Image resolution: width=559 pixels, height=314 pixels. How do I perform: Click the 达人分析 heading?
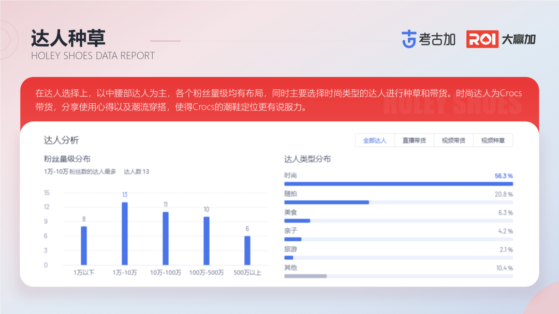pyautogui.click(x=61, y=140)
